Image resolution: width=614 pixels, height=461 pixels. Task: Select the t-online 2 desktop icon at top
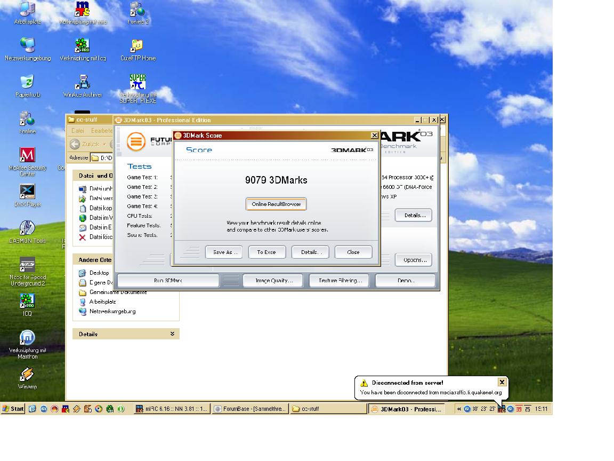pyautogui.click(x=138, y=13)
